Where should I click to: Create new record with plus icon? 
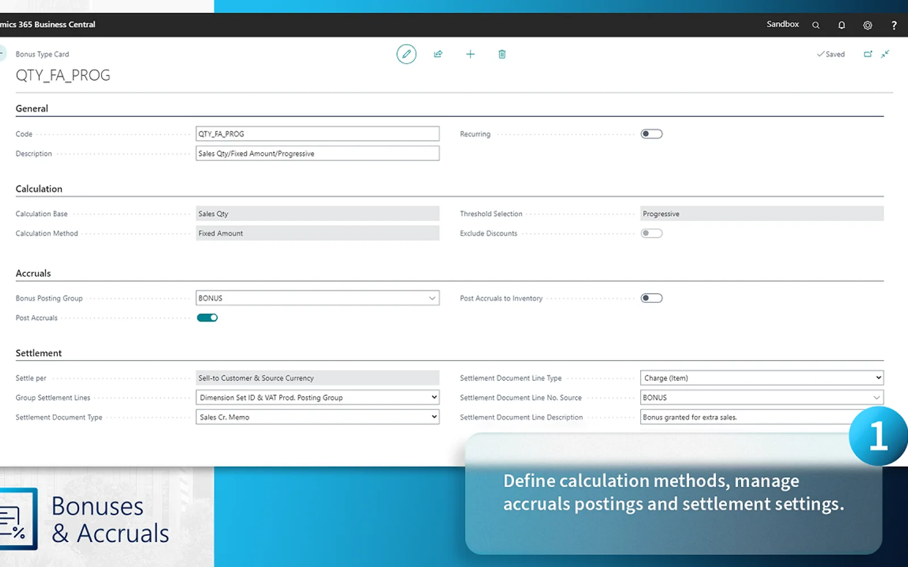pyautogui.click(x=470, y=54)
